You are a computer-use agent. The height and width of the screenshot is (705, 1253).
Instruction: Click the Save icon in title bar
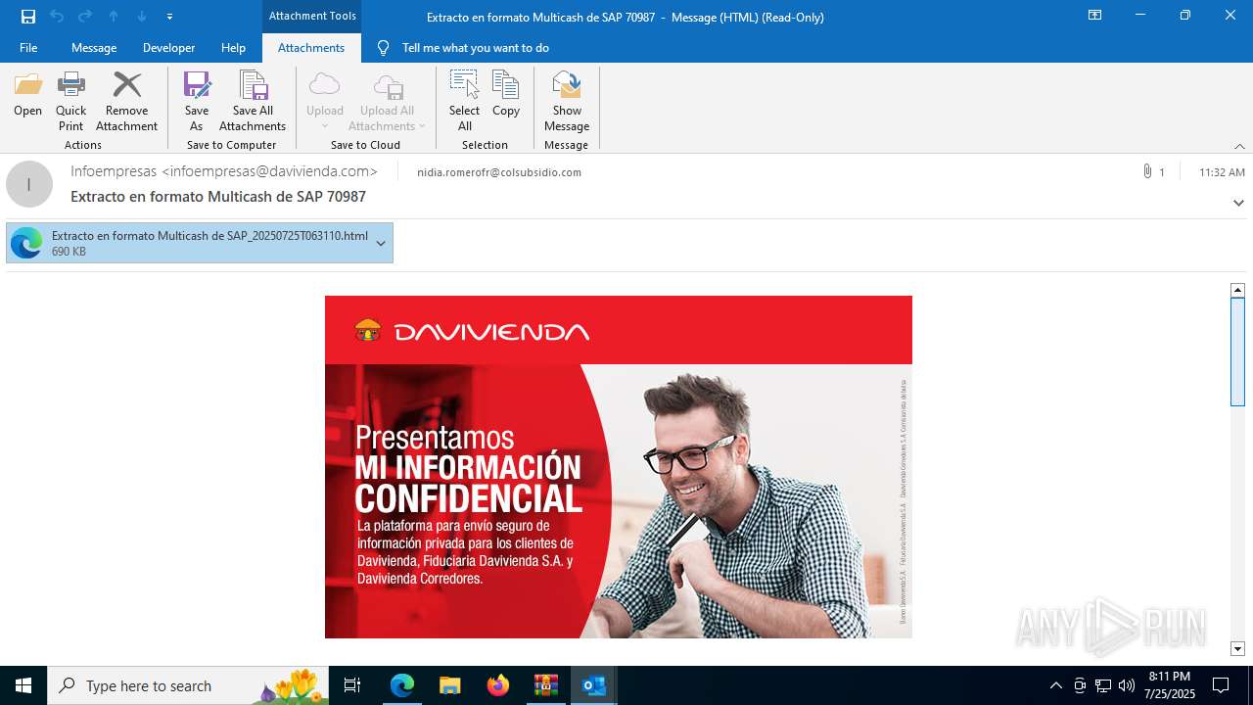(28, 17)
